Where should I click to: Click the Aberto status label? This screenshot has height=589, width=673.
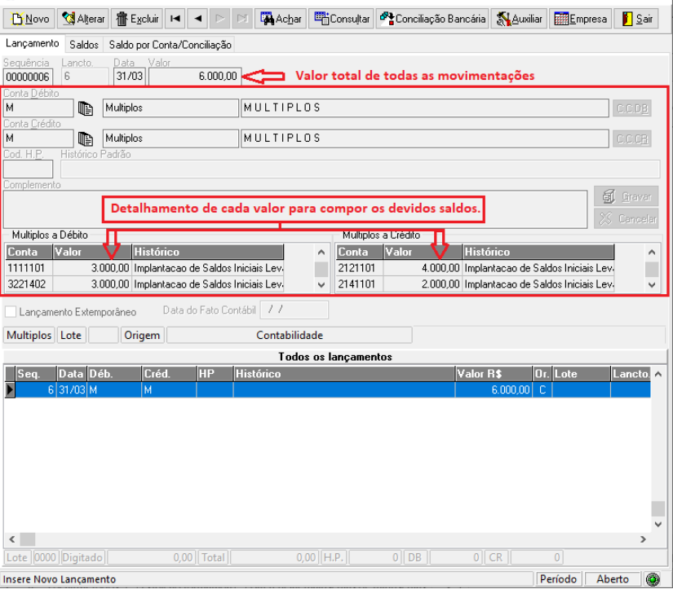tap(613, 579)
